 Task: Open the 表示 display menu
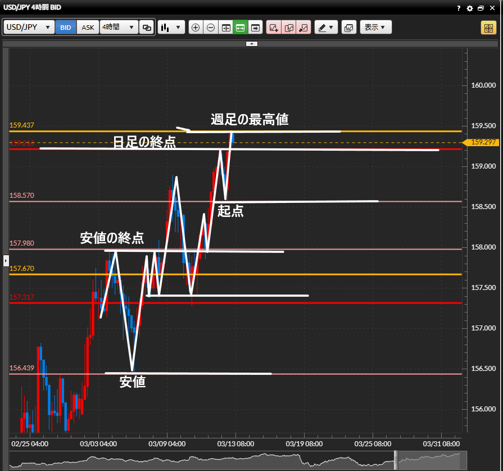375,27
